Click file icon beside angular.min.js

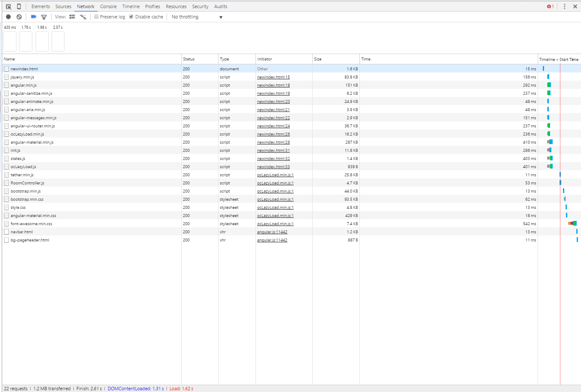6,85
